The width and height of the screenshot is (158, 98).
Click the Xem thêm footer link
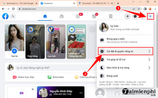tap(125, 84)
